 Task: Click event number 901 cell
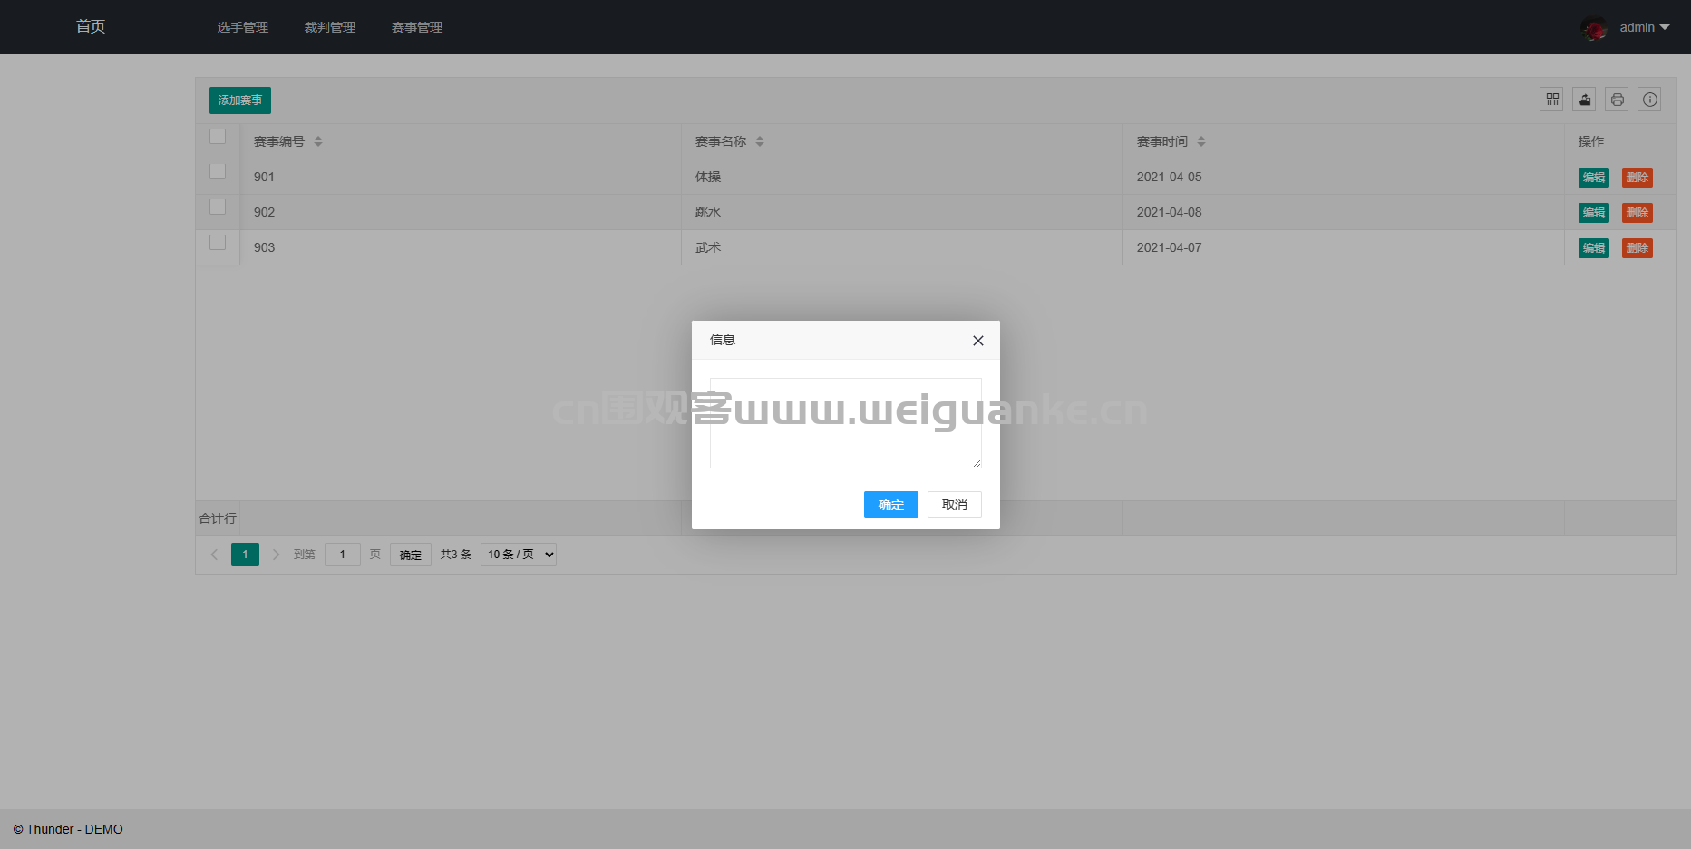click(461, 177)
